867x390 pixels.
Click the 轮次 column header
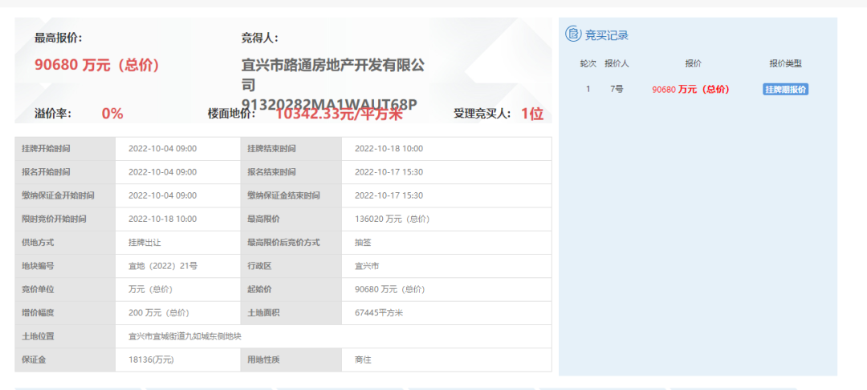[588, 64]
